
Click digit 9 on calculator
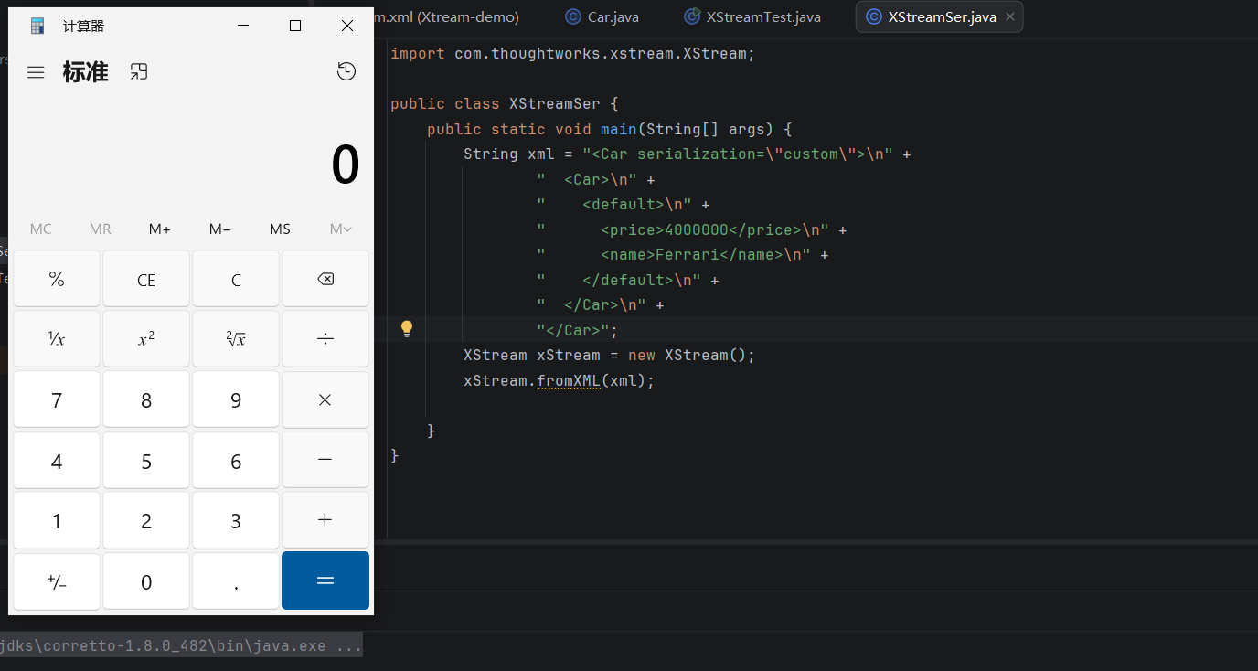point(236,399)
